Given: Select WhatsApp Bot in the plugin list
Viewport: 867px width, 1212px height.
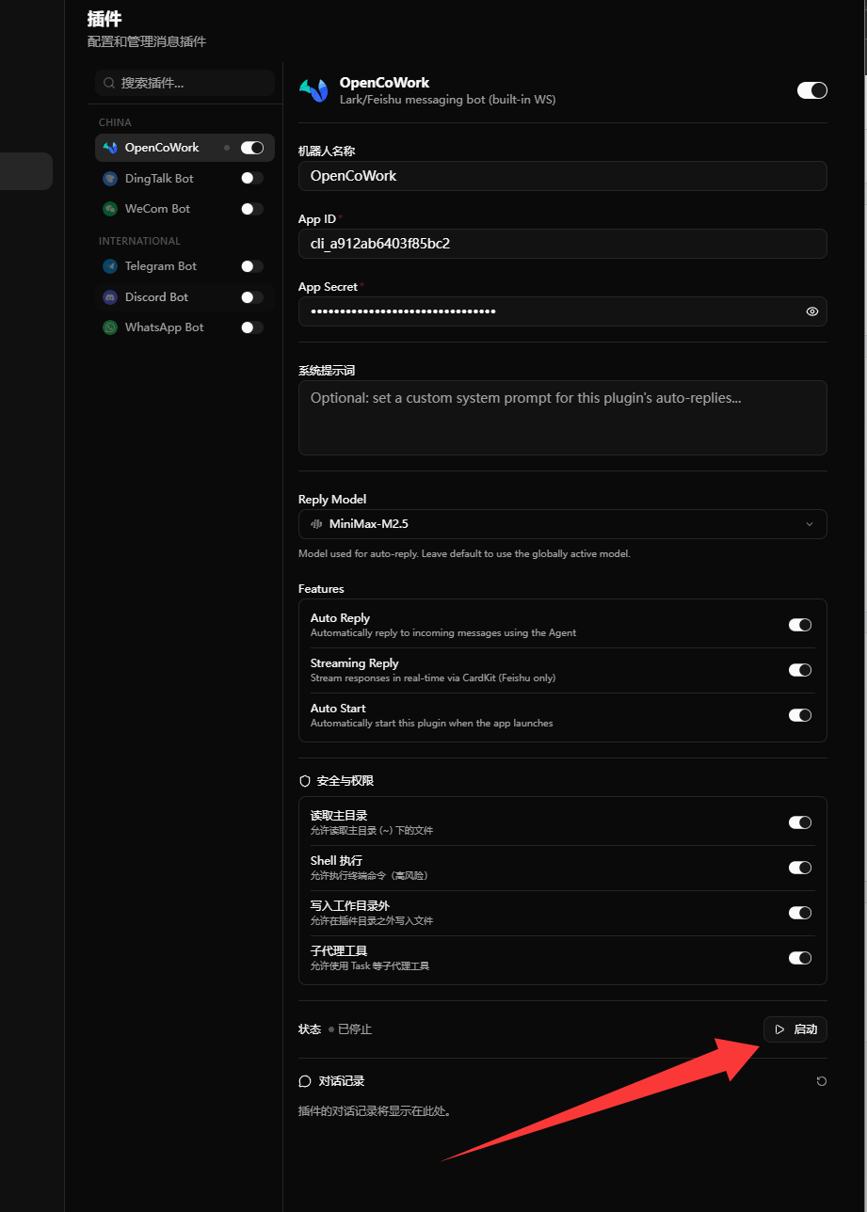Looking at the screenshot, I should click(185, 327).
